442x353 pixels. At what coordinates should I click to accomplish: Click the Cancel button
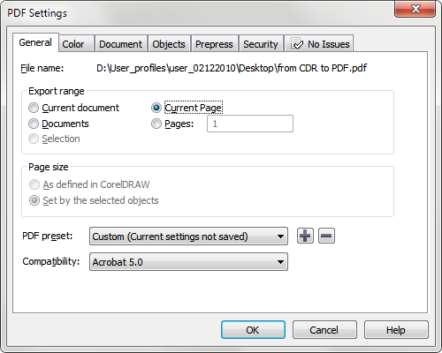point(324,330)
